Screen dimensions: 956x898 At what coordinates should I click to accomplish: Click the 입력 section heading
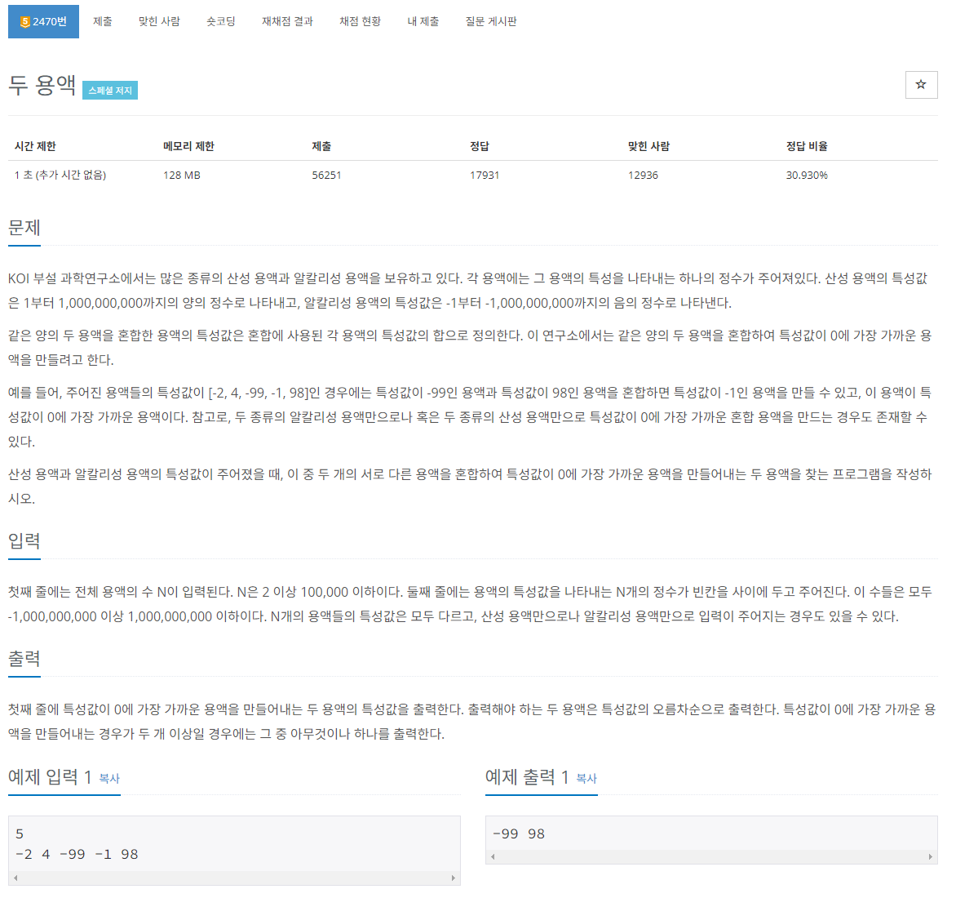(x=24, y=540)
